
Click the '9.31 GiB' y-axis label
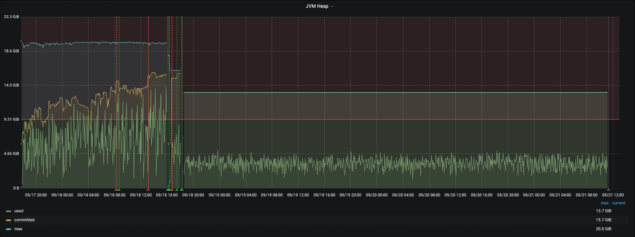[x=12, y=119]
